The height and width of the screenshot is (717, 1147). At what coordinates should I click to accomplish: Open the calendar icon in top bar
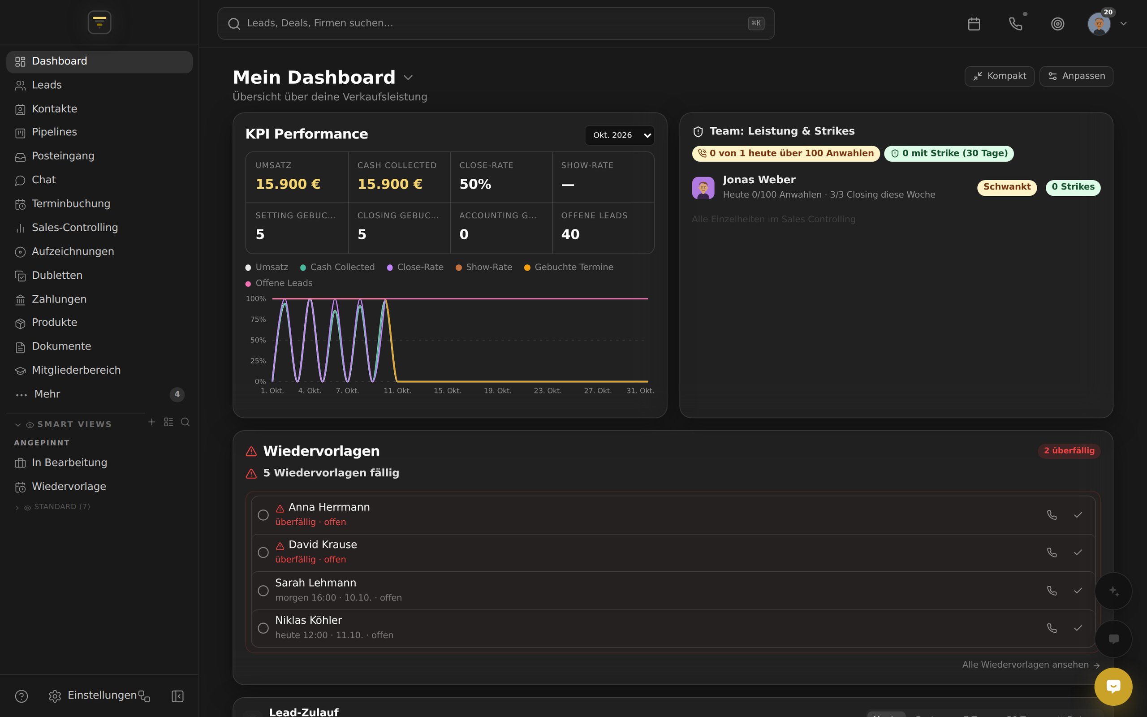[974, 24]
